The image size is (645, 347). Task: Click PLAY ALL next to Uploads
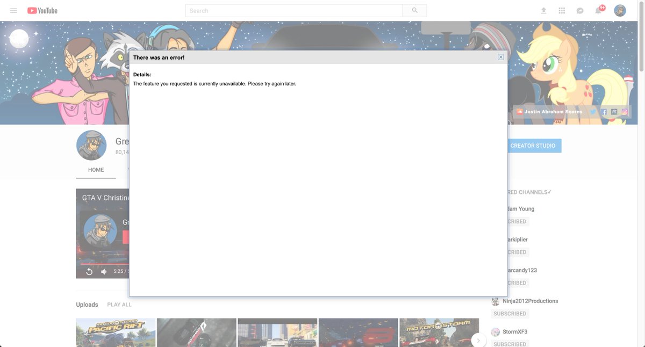[119, 305]
